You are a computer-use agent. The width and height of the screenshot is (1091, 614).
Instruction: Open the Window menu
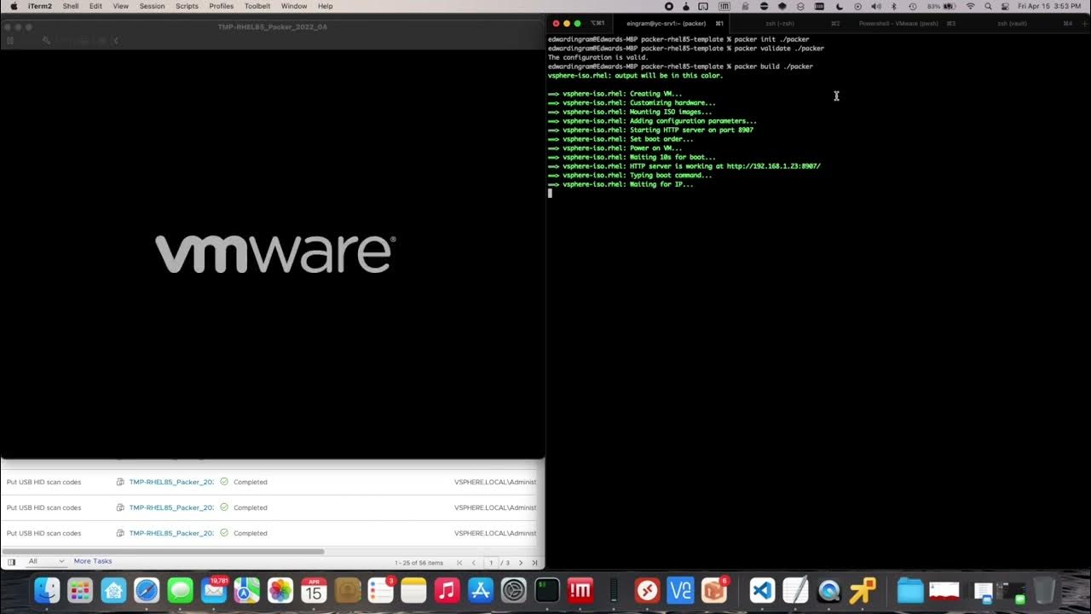pos(294,6)
